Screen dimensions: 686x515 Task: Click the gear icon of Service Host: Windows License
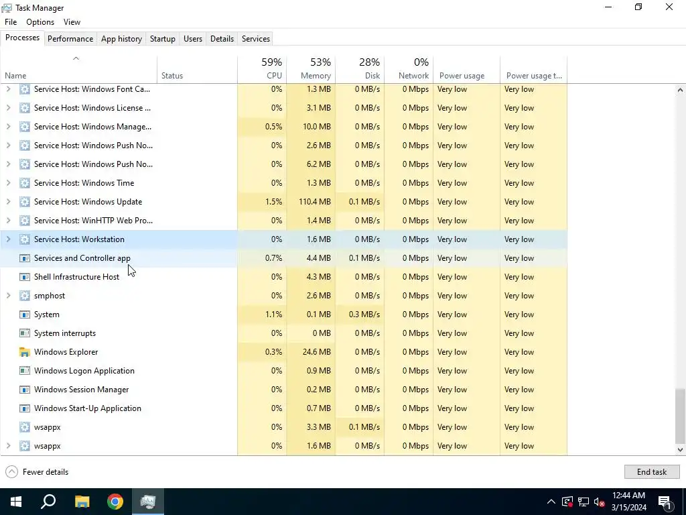pos(25,108)
